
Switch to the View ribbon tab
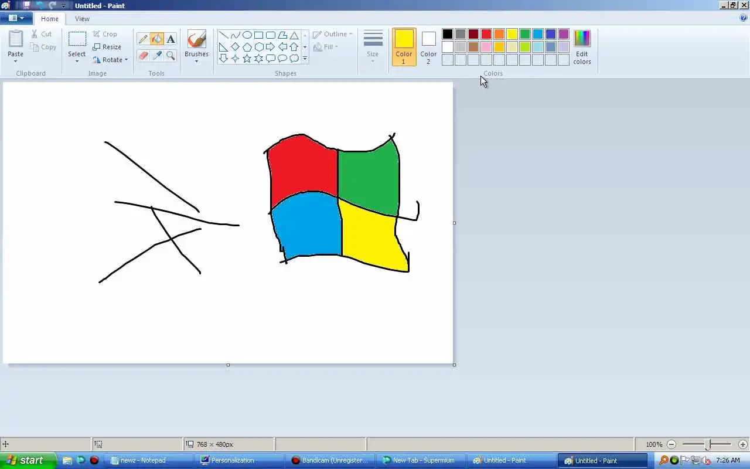pyautogui.click(x=82, y=19)
